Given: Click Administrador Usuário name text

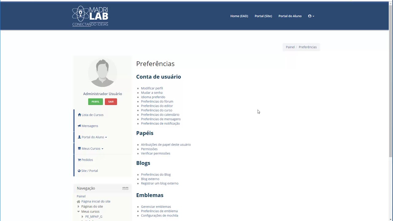Looking at the screenshot, I should (x=103, y=94).
